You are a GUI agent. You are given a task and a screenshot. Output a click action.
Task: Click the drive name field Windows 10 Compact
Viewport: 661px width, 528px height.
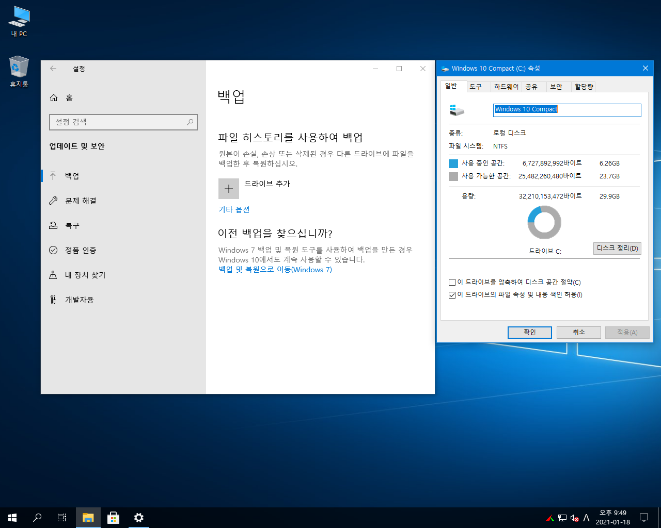click(567, 110)
